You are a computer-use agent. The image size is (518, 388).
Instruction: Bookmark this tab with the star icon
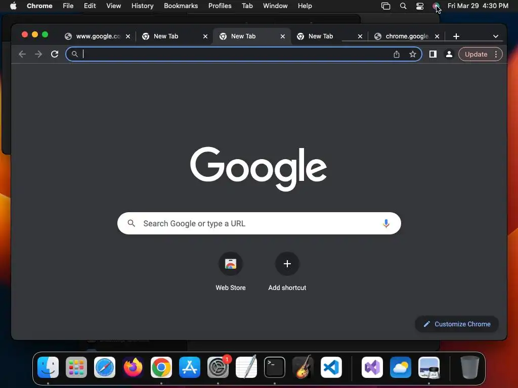coord(413,54)
